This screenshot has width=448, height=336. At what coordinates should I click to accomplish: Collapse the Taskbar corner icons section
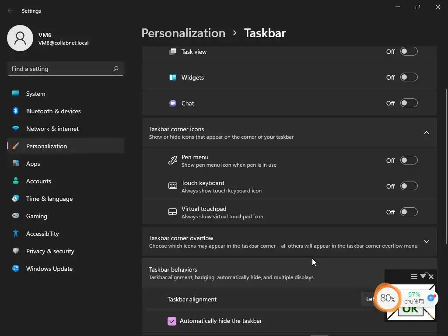click(x=427, y=133)
